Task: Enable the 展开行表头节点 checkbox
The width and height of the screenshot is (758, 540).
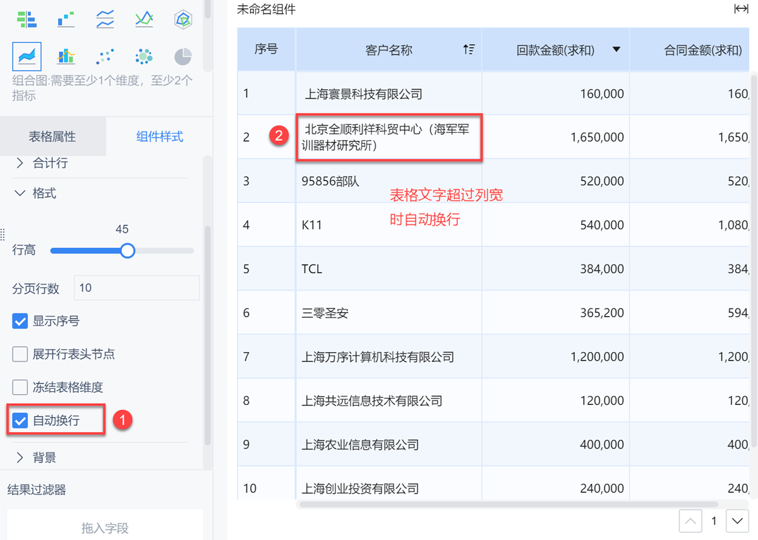Action: coord(20,354)
